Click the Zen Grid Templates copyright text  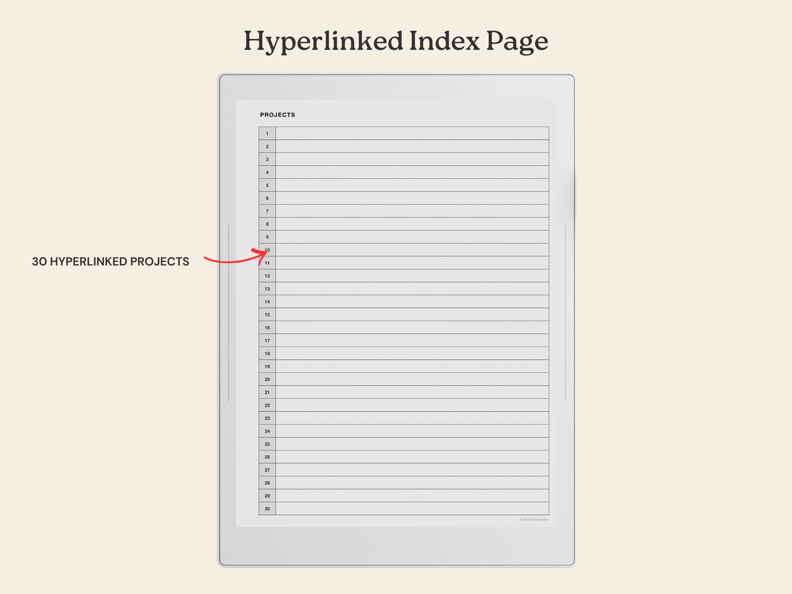[533, 520]
